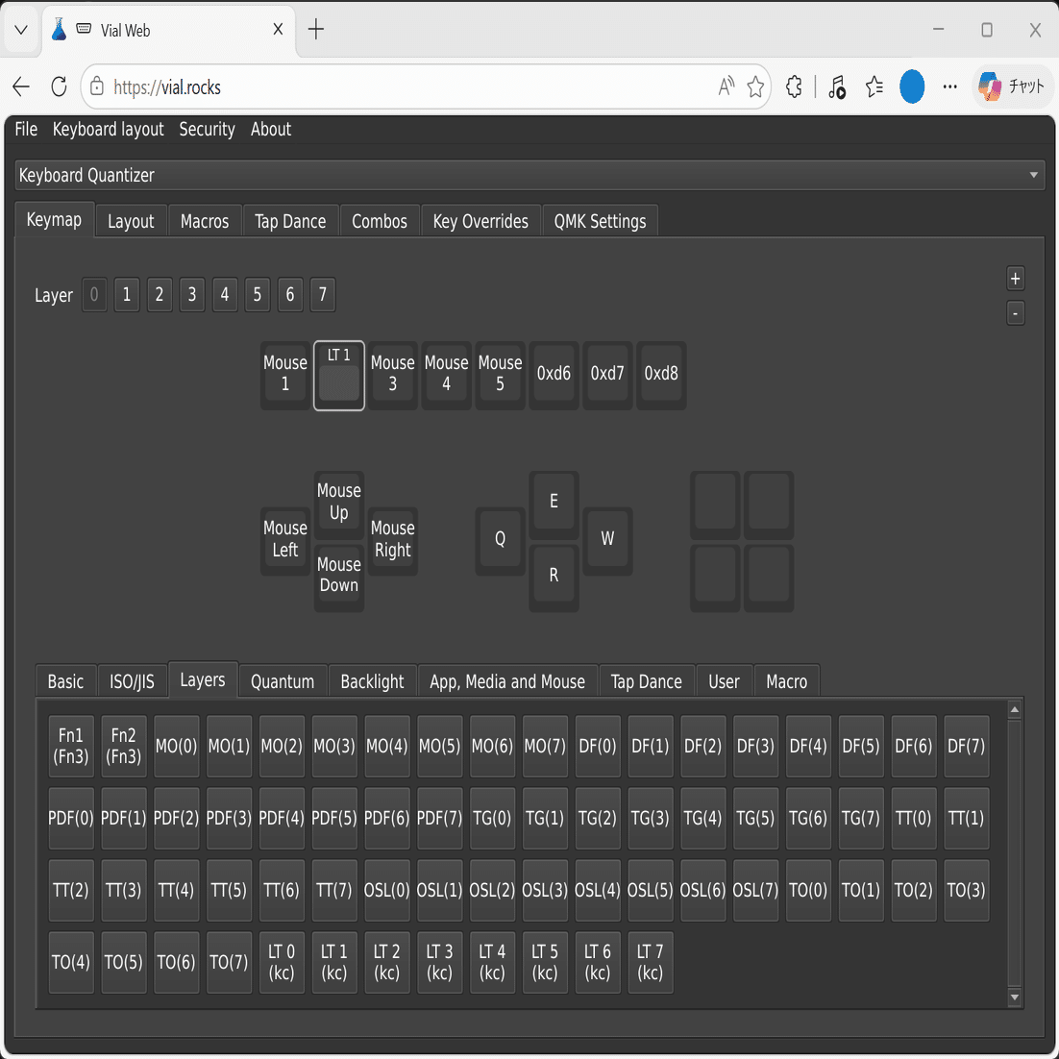1059x1059 pixels.
Task: Open the media music note icon
Action: (x=837, y=86)
